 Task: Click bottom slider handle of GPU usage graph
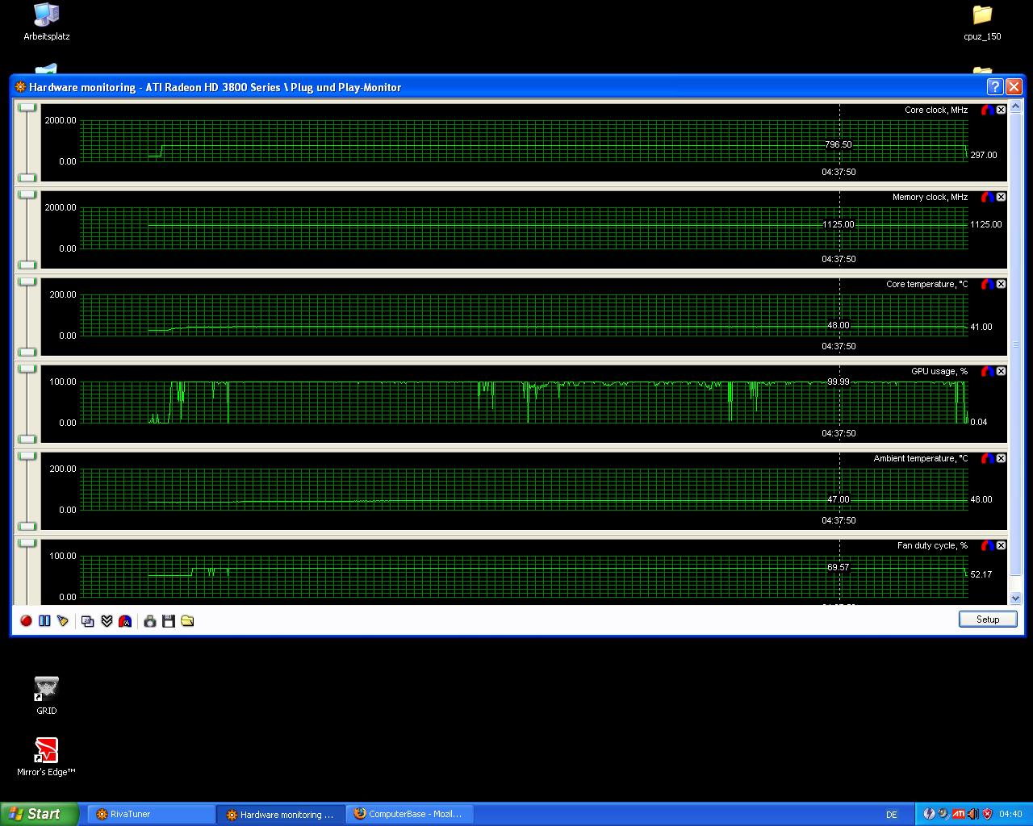point(27,439)
